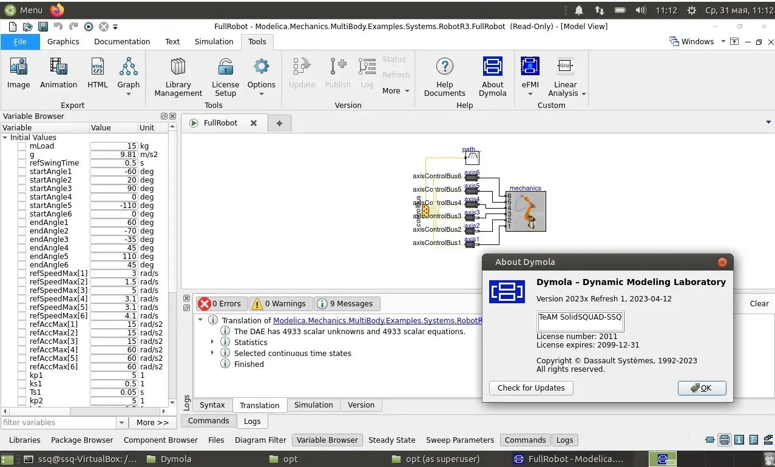
Task: Undock the Variable Browser panel
Action: (x=164, y=116)
